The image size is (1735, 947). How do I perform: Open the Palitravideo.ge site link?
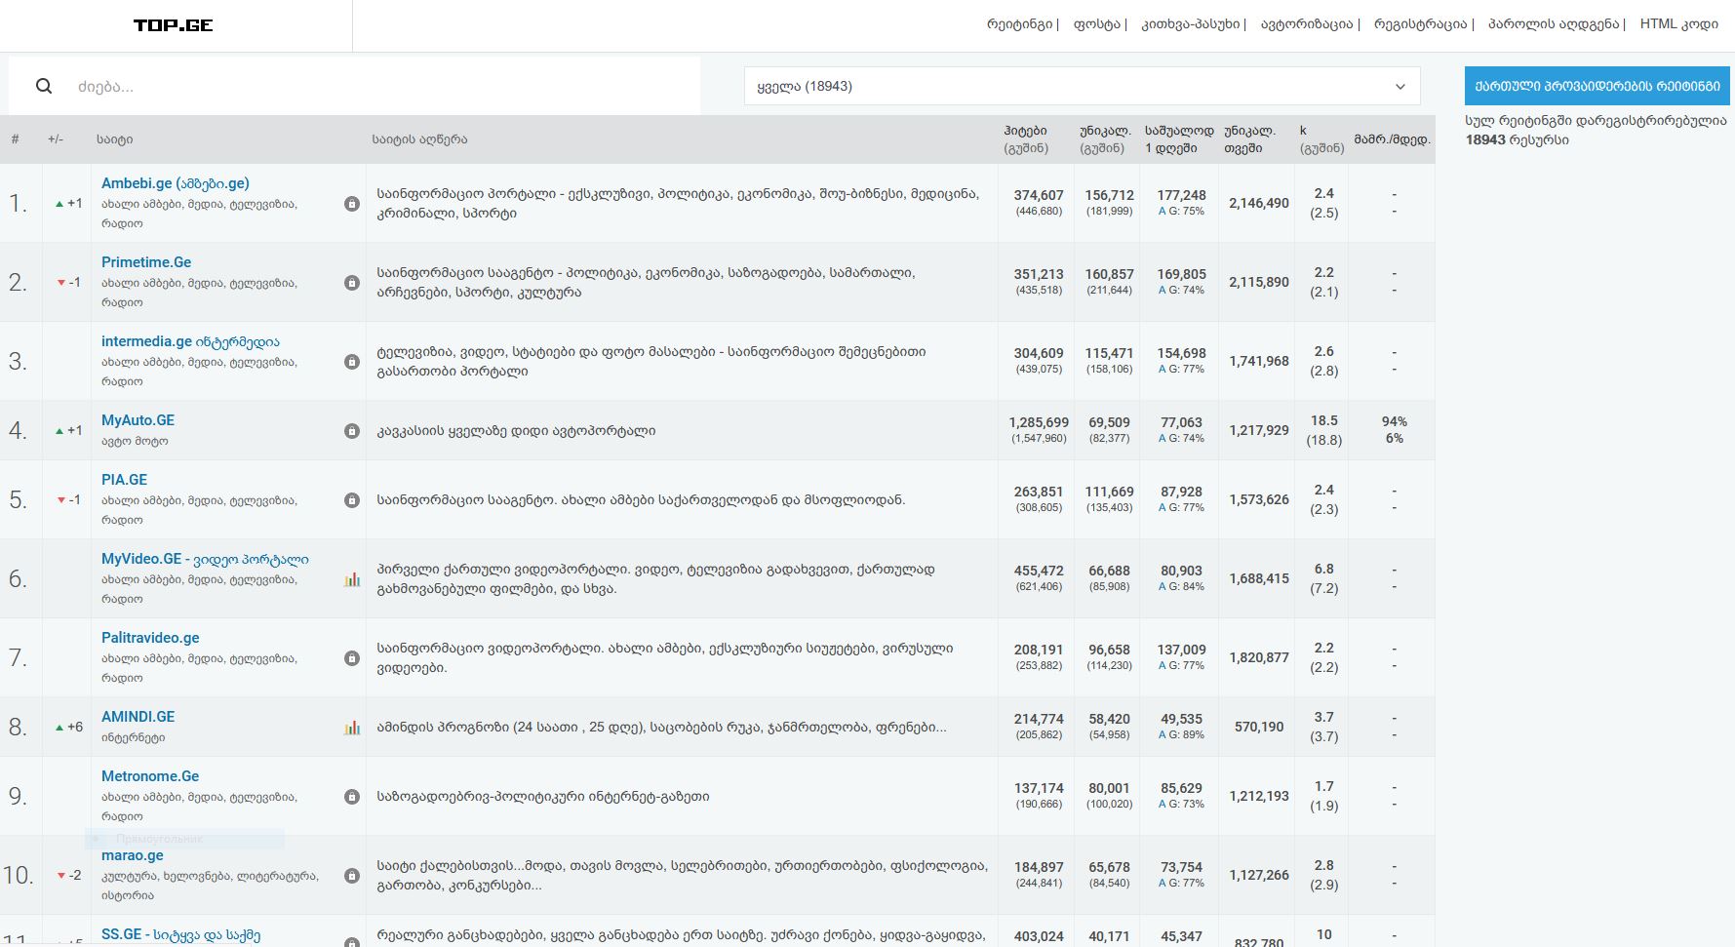(150, 638)
